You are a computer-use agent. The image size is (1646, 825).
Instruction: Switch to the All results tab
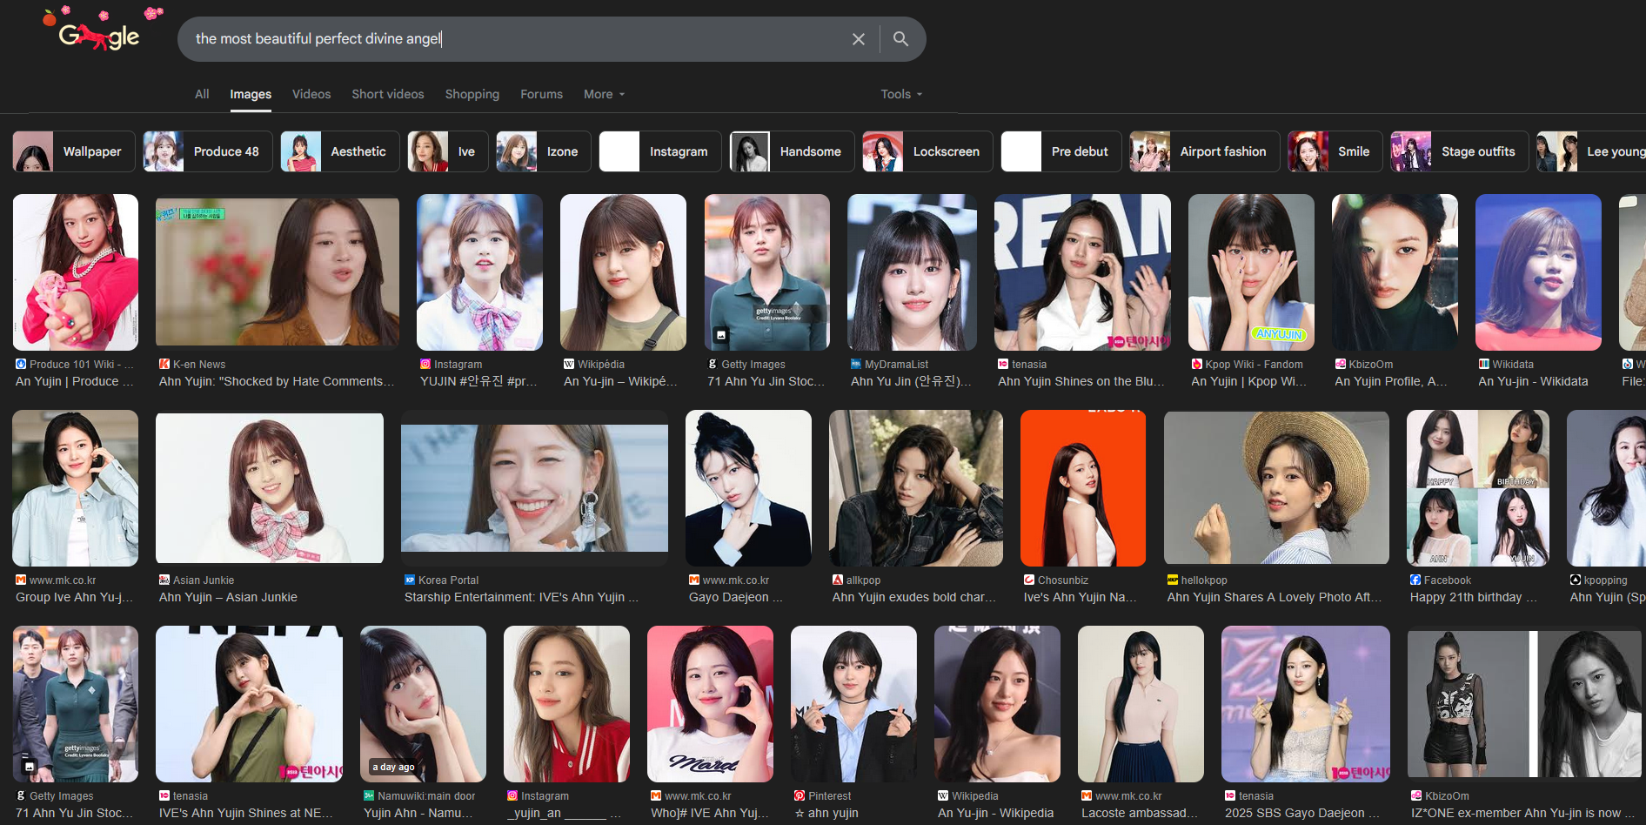tap(202, 94)
